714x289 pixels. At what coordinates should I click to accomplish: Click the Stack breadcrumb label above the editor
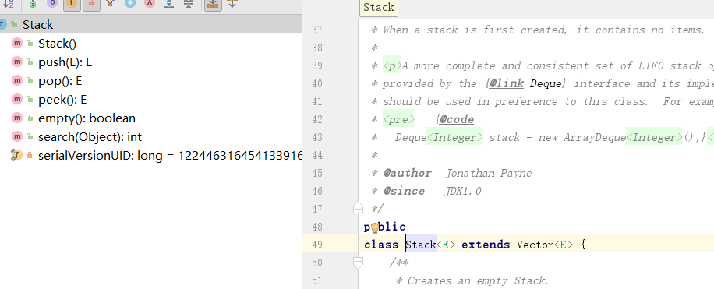[x=378, y=8]
